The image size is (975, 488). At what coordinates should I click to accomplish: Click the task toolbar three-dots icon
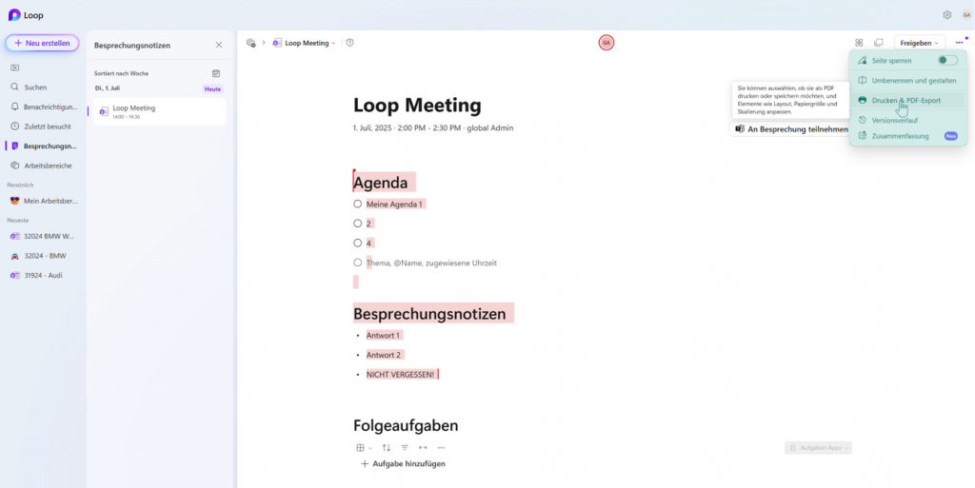[442, 448]
